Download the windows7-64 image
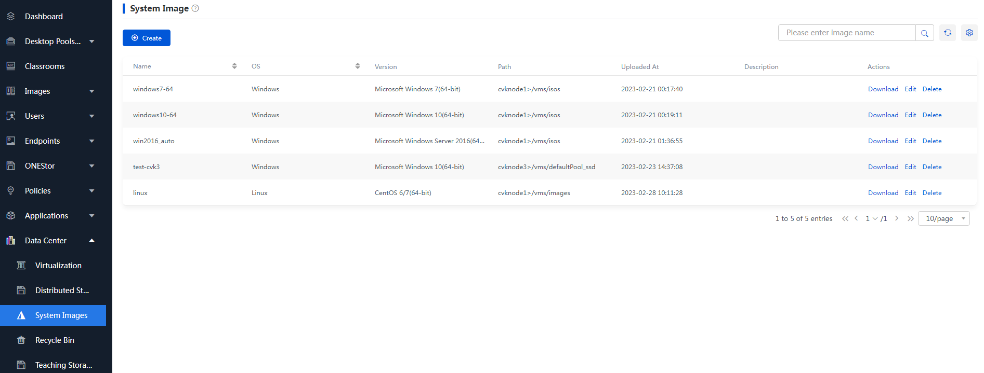984x373 pixels. [883, 89]
